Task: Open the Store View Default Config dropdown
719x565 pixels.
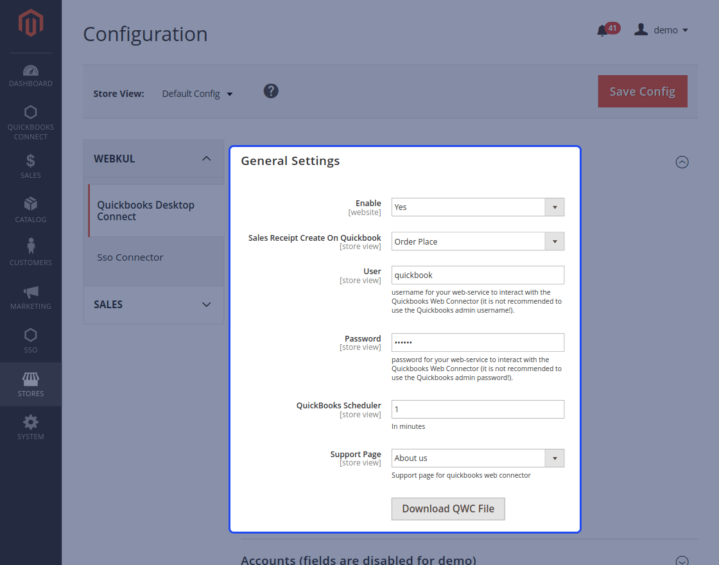Action: [x=197, y=94]
